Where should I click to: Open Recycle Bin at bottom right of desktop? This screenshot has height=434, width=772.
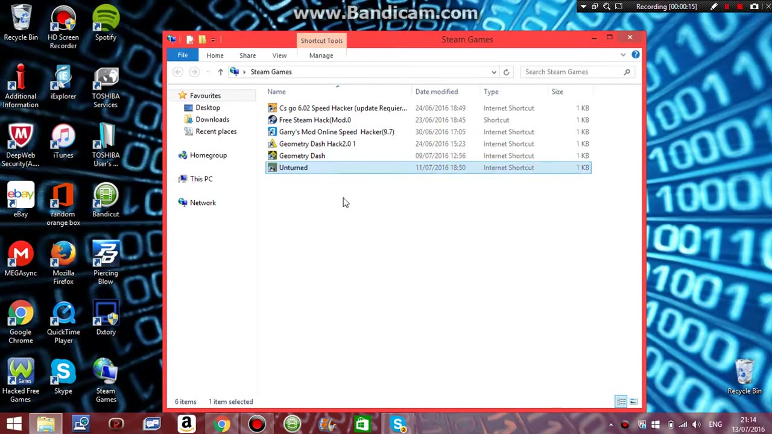point(744,378)
